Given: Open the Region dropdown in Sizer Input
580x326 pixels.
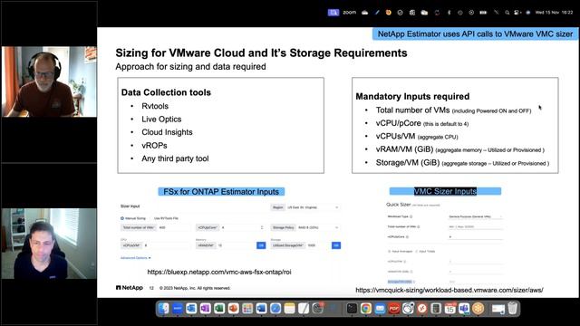Looking at the screenshot, I should pos(305,207).
